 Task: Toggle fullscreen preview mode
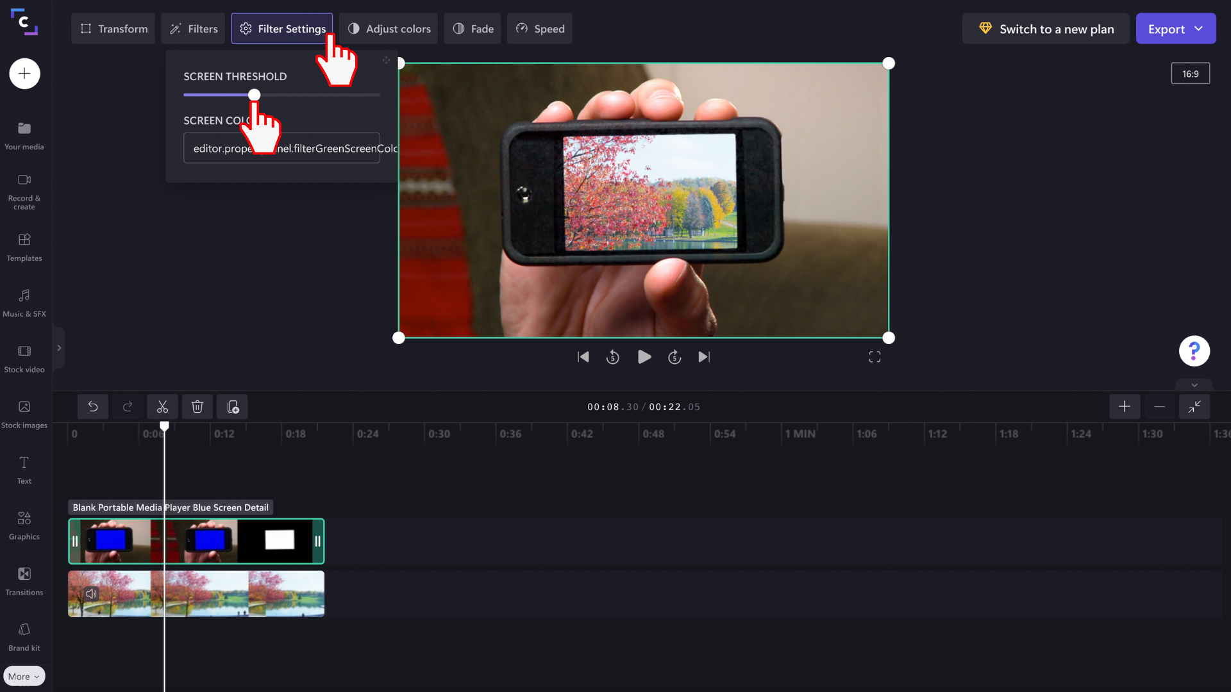875,357
